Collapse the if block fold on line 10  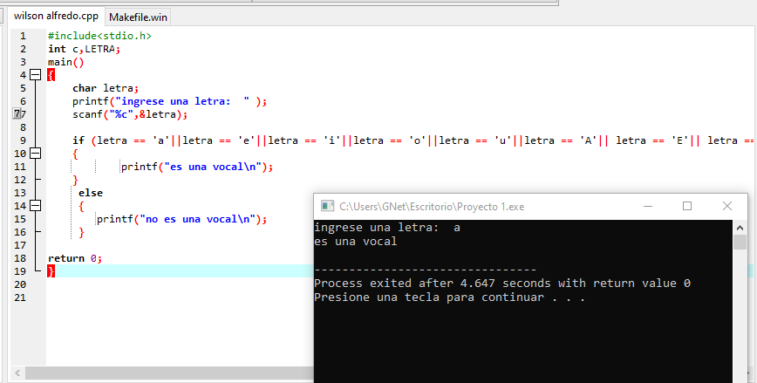(35, 154)
